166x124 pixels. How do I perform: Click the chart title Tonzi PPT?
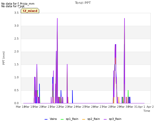[x=83, y=3]
